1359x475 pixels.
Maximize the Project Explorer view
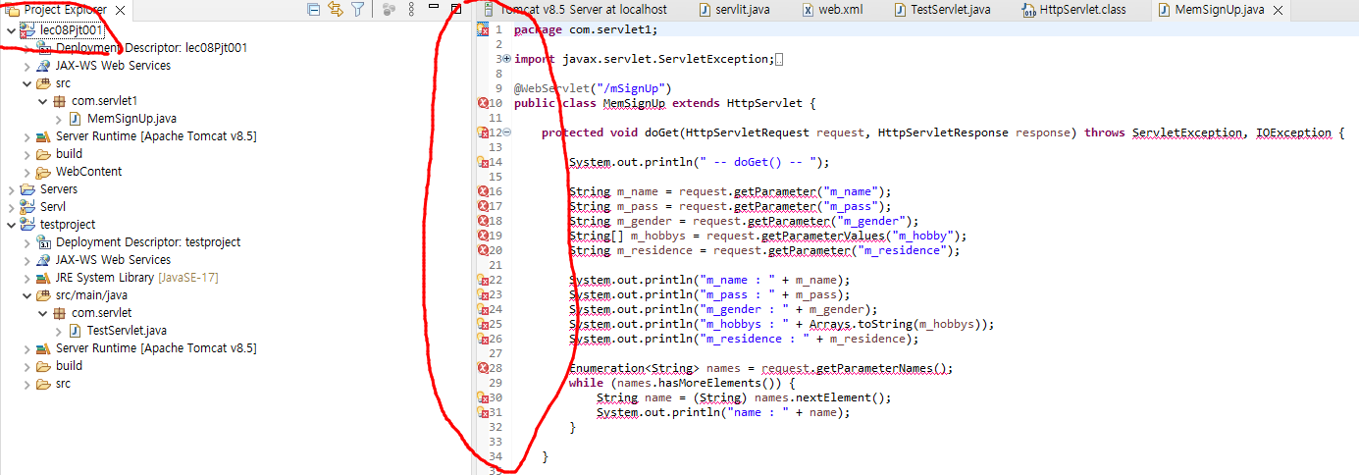[x=456, y=9]
